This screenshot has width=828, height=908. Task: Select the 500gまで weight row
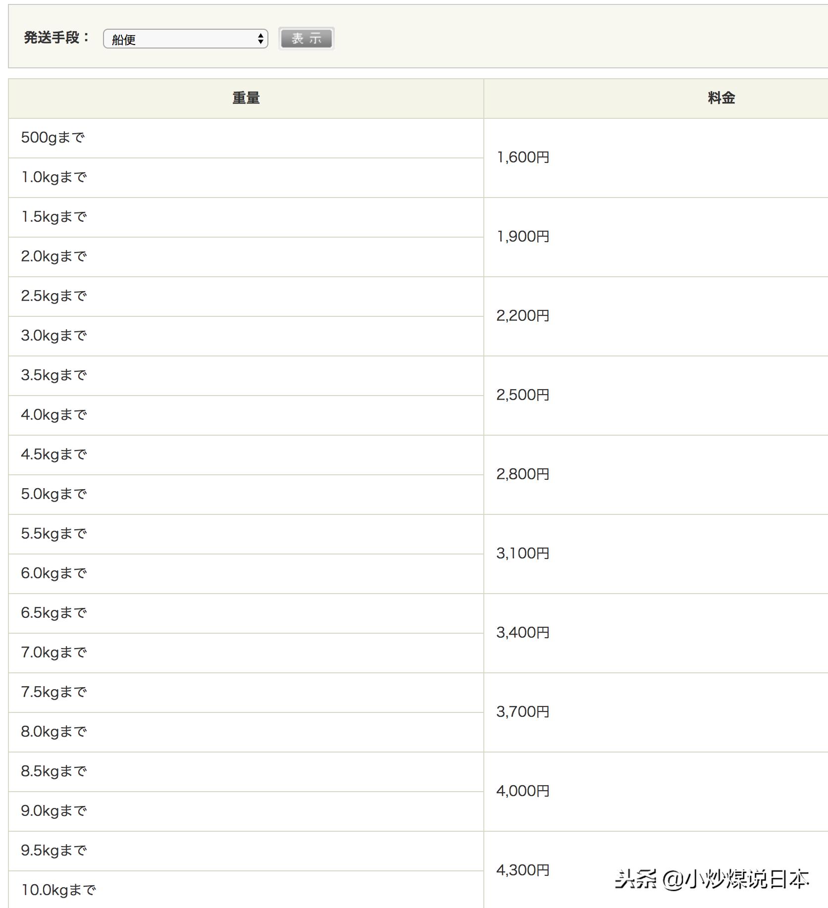53,138
